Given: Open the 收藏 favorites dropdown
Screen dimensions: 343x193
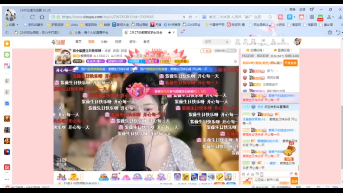Looking at the screenshot, I should click(x=12, y=25).
